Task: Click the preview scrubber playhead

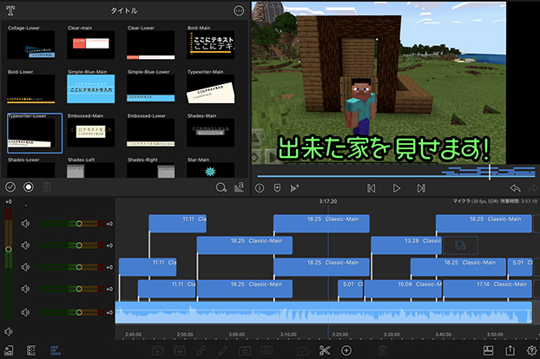Action: click(490, 172)
